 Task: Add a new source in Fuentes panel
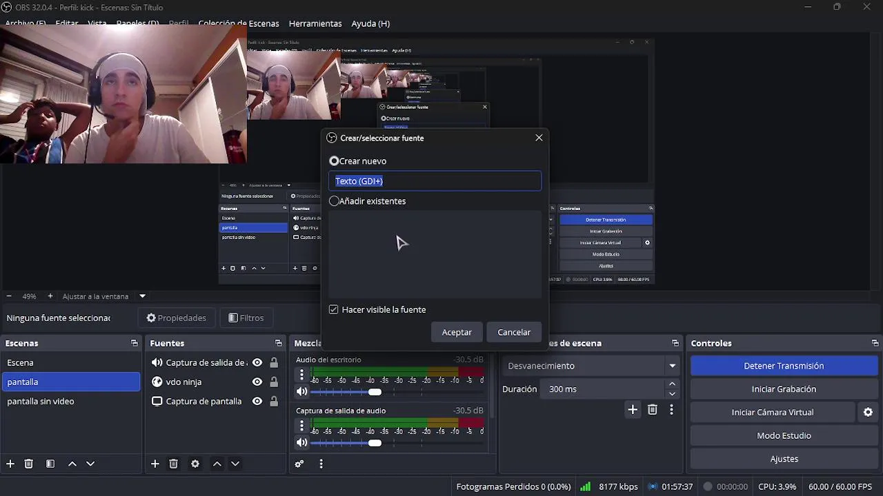[155, 464]
